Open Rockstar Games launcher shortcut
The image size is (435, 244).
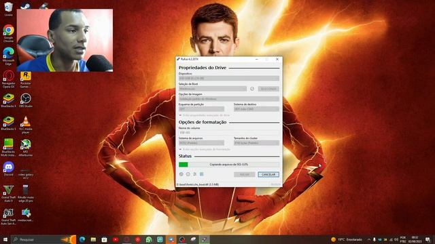click(x=26, y=79)
